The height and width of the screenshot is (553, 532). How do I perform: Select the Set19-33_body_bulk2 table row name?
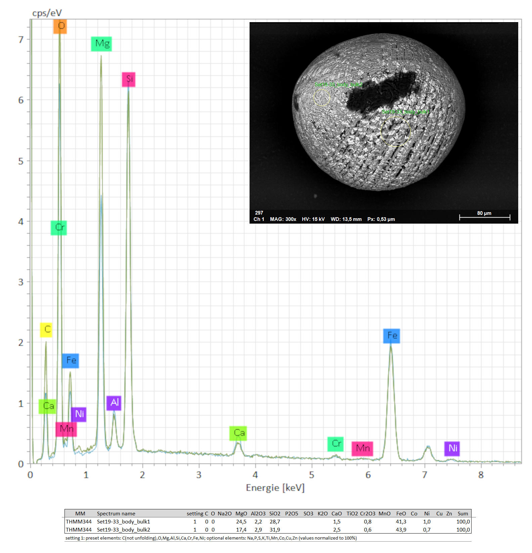pyautogui.click(x=123, y=529)
